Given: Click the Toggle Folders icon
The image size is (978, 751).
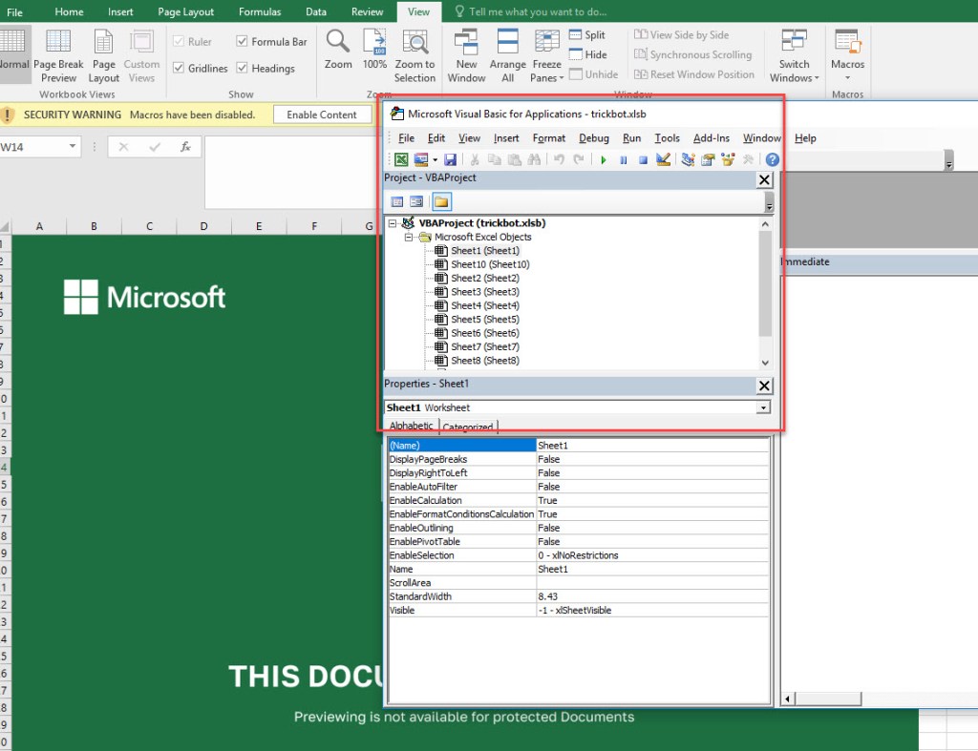Looking at the screenshot, I should pos(441,201).
